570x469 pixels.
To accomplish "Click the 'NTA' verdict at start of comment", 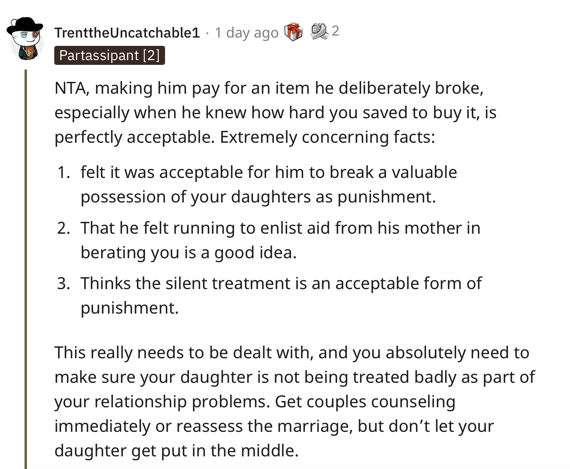I will click(68, 88).
